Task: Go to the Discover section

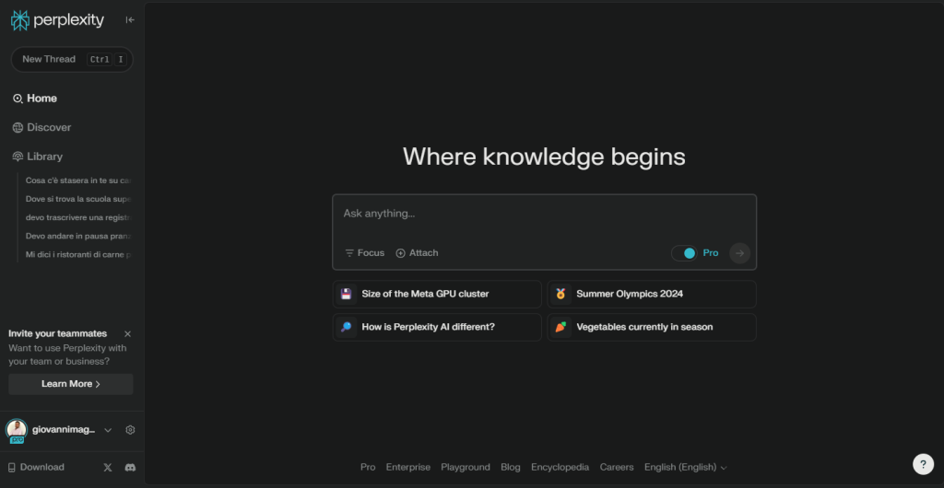Action: (48, 128)
